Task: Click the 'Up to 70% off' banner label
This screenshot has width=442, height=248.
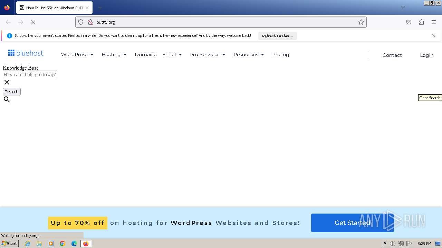Action: tap(78, 223)
